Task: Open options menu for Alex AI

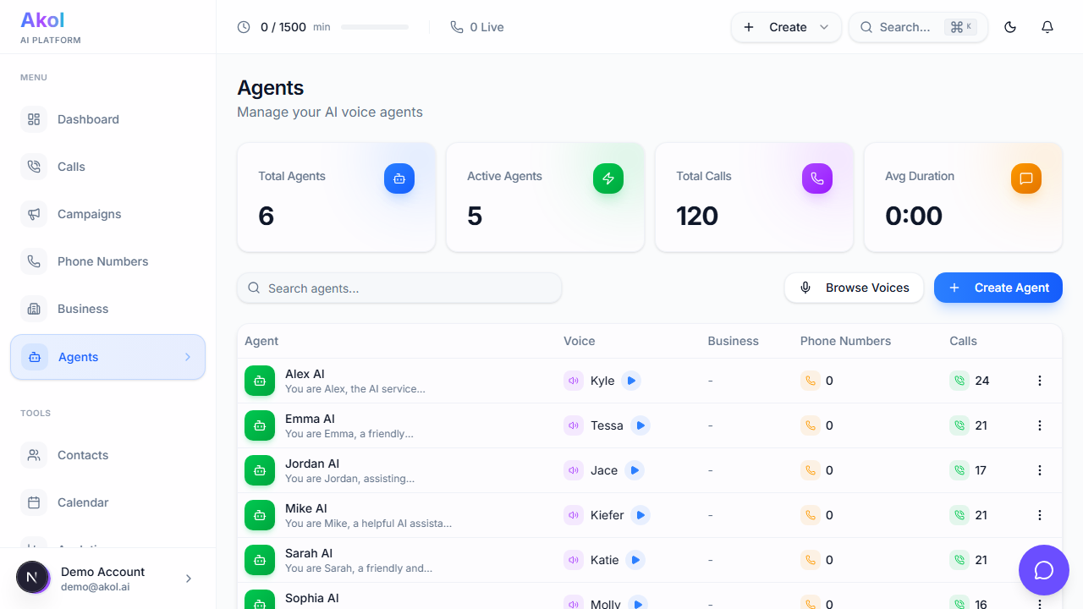Action: point(1040,381)
